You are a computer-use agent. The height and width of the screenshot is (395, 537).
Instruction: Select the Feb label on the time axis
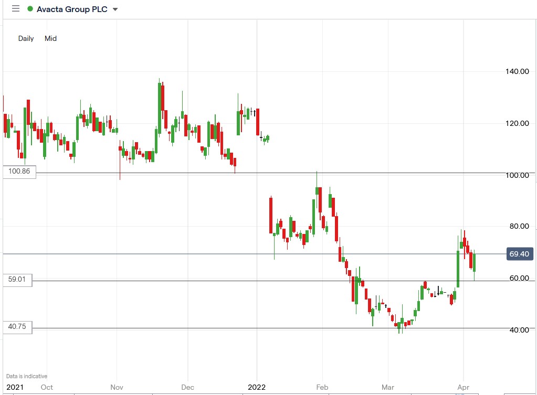tap(322, 387)
